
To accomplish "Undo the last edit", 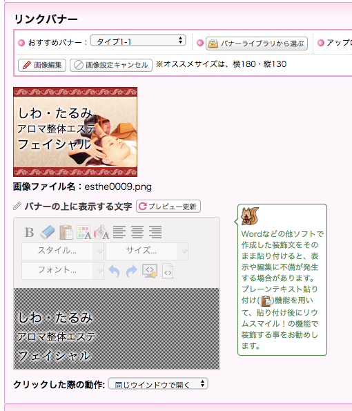I will click(114, 271).
